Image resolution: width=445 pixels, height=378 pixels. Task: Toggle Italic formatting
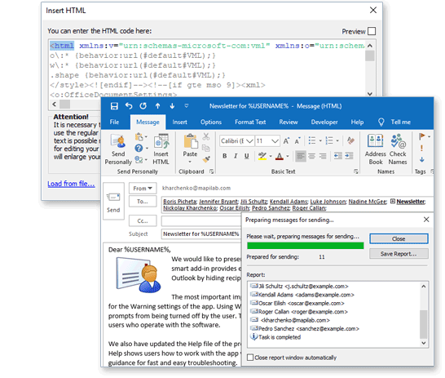236,156
